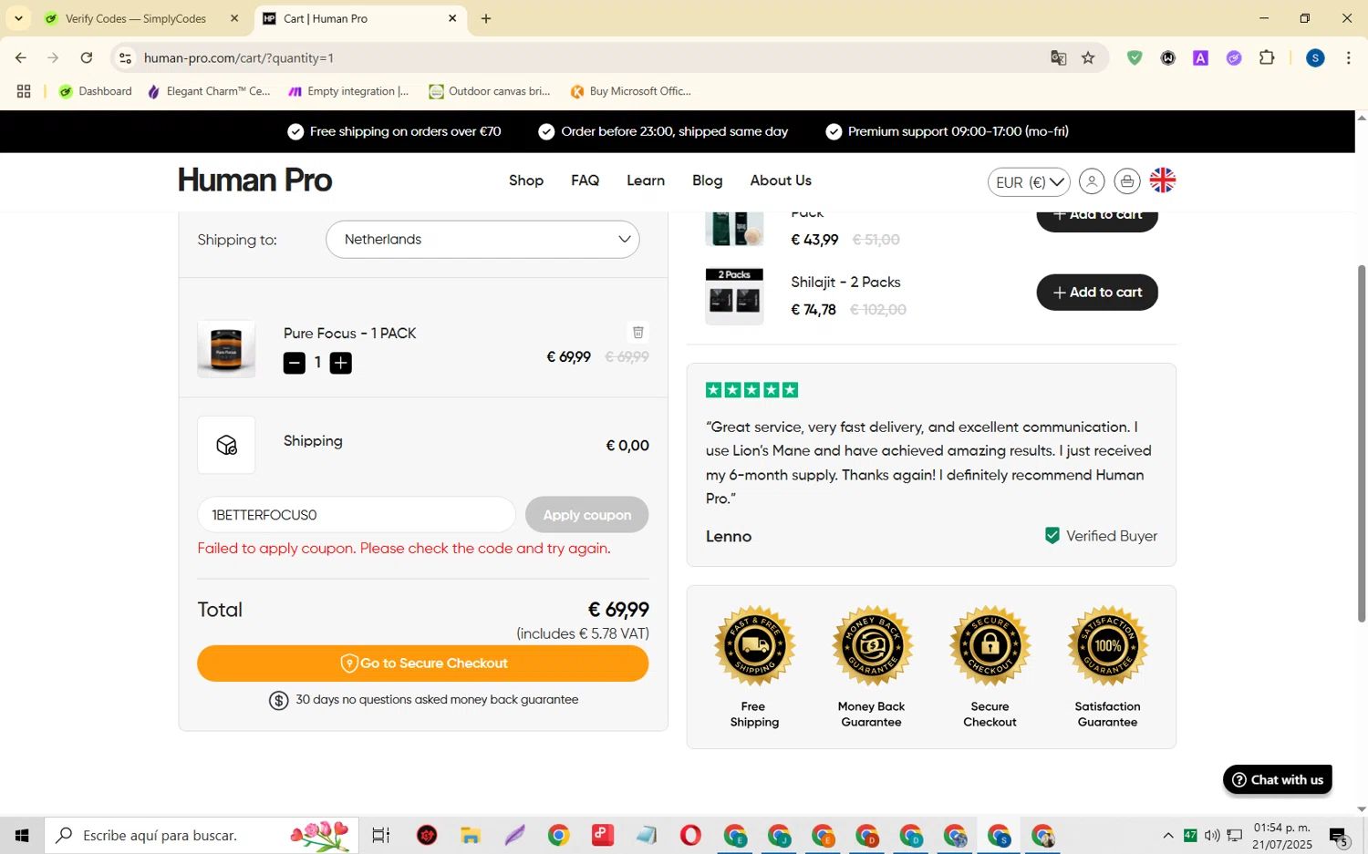
Task: Click the Shilajit 2 Packs thumbnail
Action: (x=734, y=295)
